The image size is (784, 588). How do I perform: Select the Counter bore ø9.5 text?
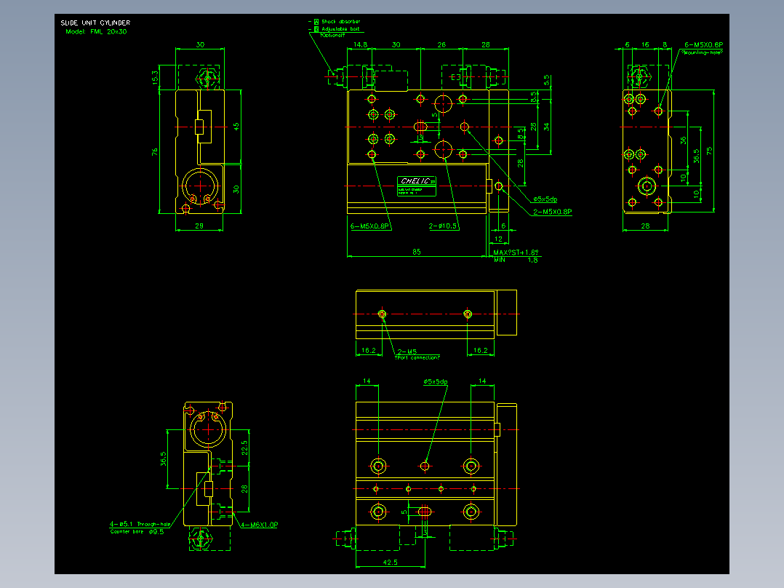point(137,531)
